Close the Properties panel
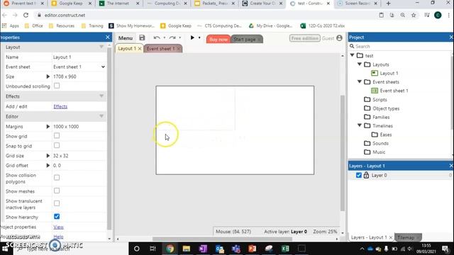The width and height of the screenshot is (454, 255). [108, 38]
